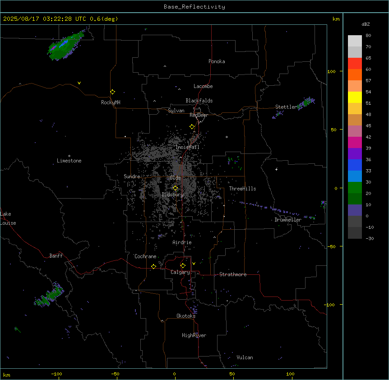The image size is (389, 380).
Task: Click the Sylvan label
Action: click(176, 111)
